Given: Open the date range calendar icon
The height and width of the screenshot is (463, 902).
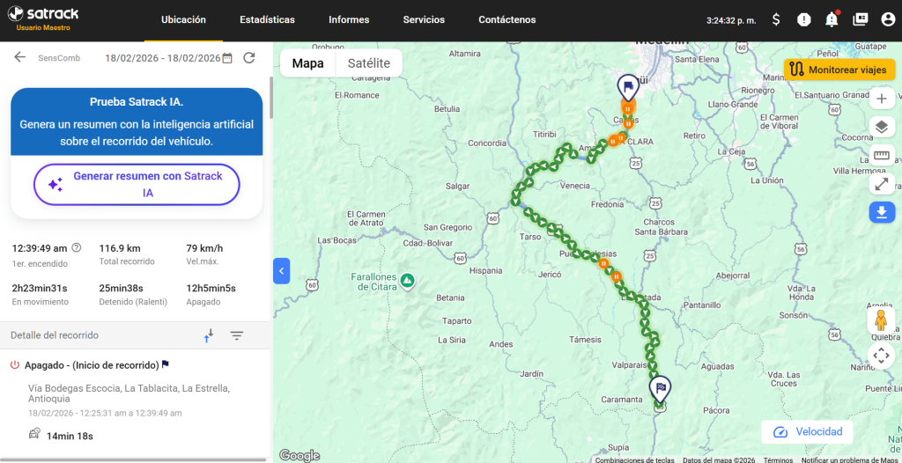Looking at the screenshot, I should 227,57.
